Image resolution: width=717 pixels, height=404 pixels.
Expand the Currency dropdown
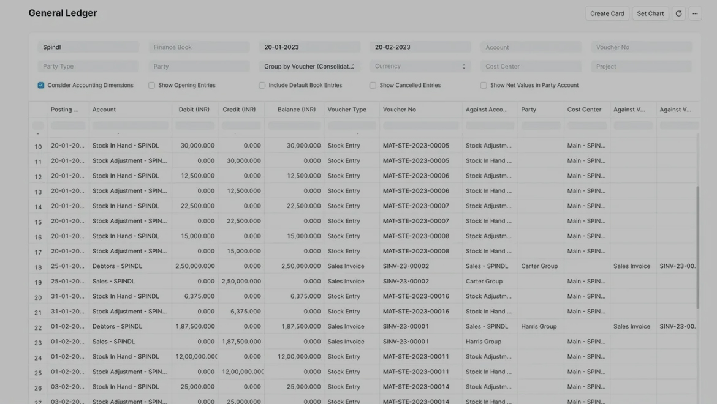(420, 66)
